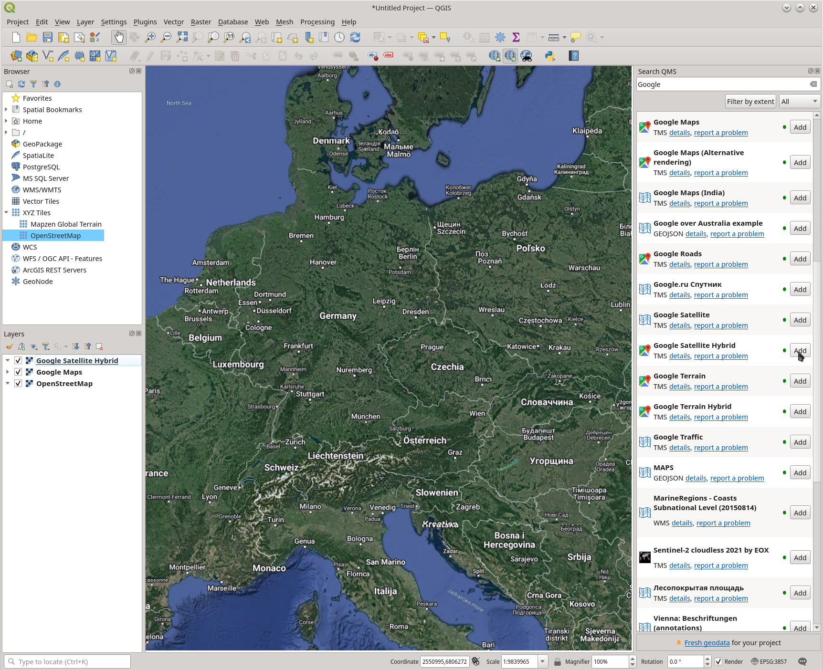
Task: Click Add Group icon in Layers panel
Action: click(21, 346)
